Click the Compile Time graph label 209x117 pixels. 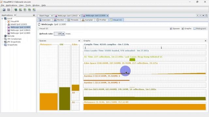tap(106, 45)
